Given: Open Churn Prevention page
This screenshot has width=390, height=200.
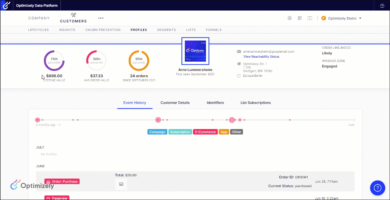Looking at the screenshot, I should [103, 30].
